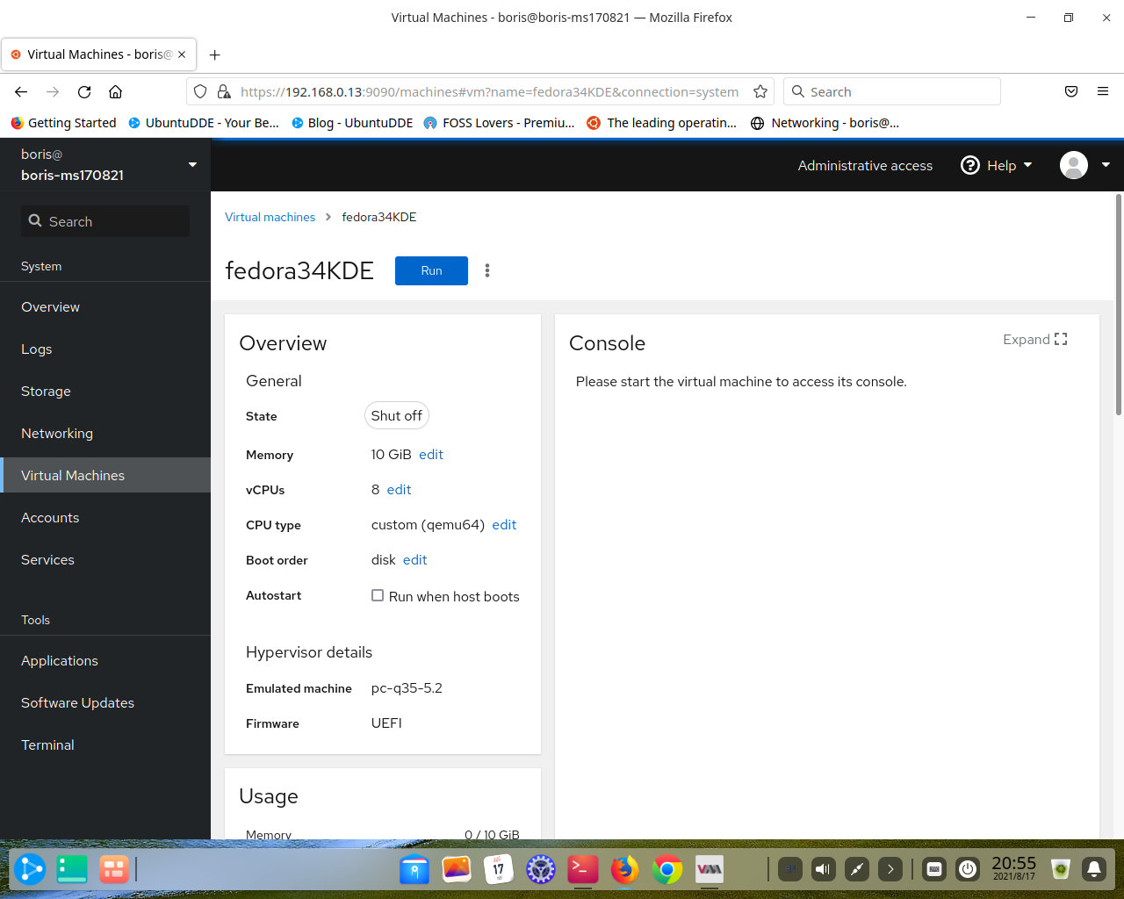This screenshot has height=899, width=1124.
Task: Open the Help menu via the question mark icon
Action: pyautogui.click(x=969, y=165)
